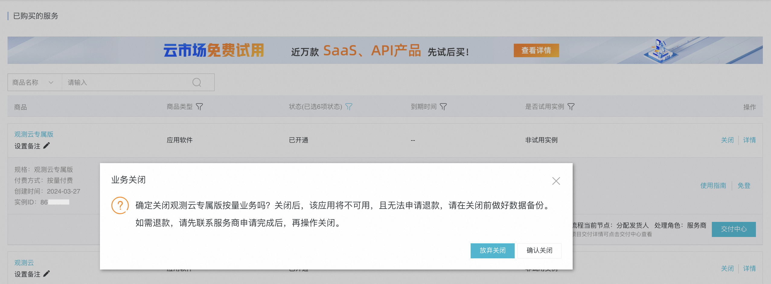
Task: Open the 是否试用实例 column filter icon
Action: point(571,107)
